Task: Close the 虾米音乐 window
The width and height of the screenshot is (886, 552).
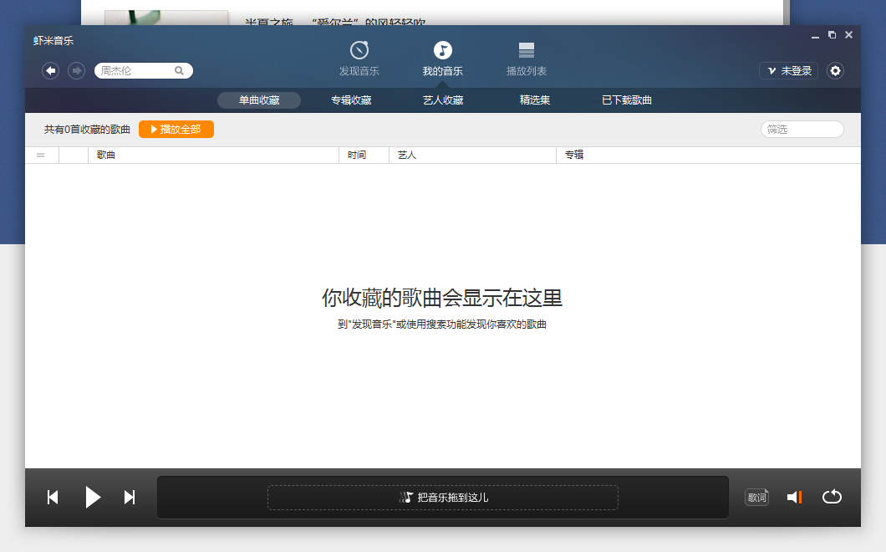Action: pyautogui.click(x=848, y=34)
